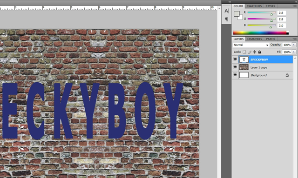
Task: Click the background color swatch
Action: point(241,18)
